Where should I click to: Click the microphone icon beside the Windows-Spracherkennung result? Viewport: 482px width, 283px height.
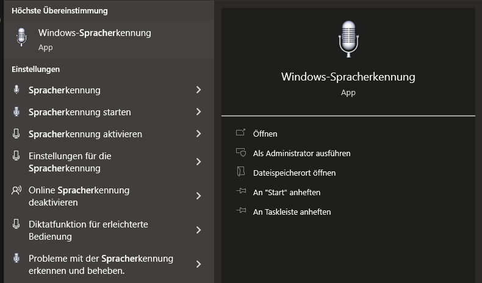tap(21, 37)
